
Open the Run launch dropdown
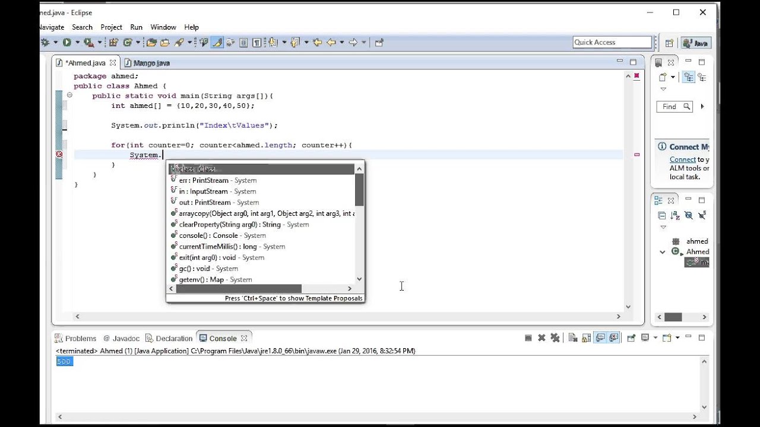[77, 43]
